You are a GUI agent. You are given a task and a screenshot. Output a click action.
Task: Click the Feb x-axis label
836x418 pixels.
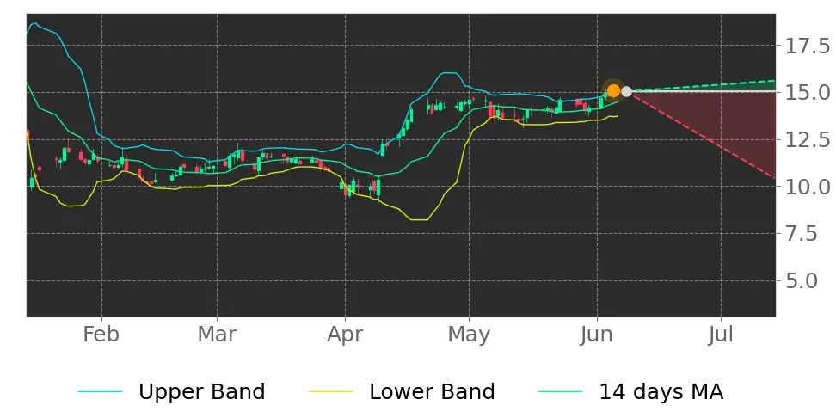click(x=101, y=335)
